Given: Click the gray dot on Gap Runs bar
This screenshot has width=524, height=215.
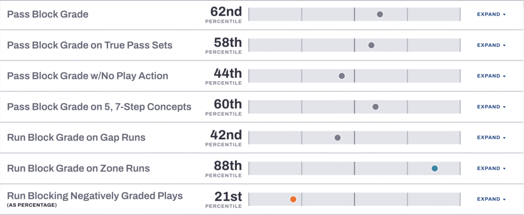Looking at the screenshot, I should click(337, 137).
